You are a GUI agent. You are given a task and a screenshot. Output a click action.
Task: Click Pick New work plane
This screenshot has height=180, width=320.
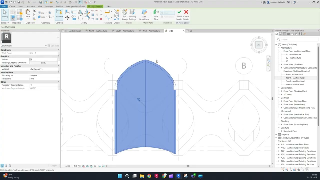(156, 15)
